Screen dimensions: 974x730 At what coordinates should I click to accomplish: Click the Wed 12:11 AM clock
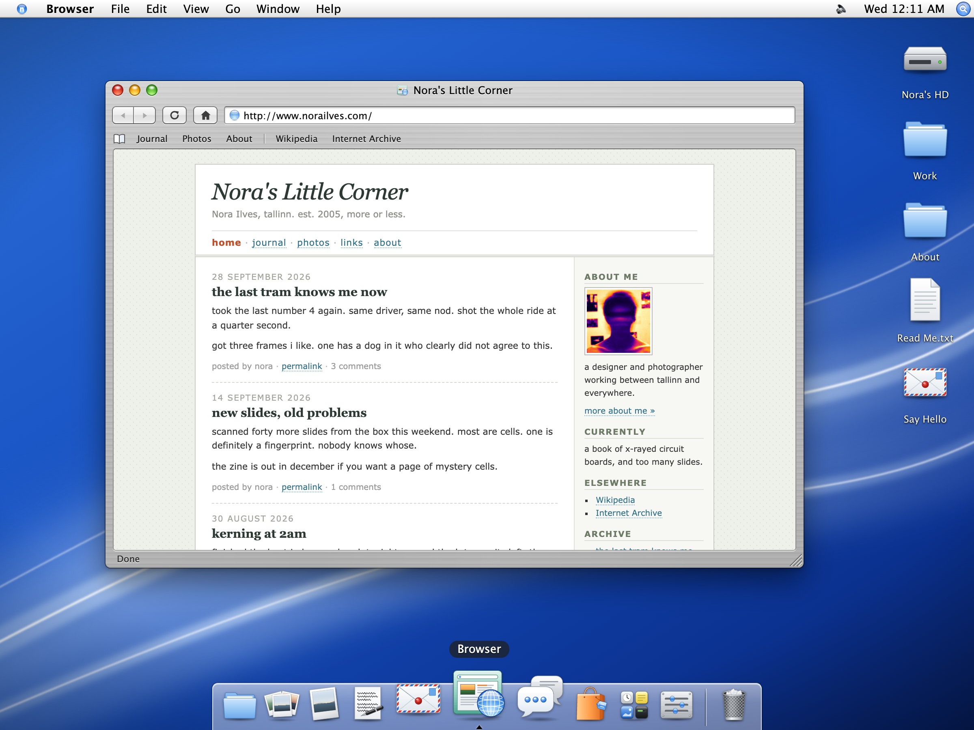pos(904,9)
